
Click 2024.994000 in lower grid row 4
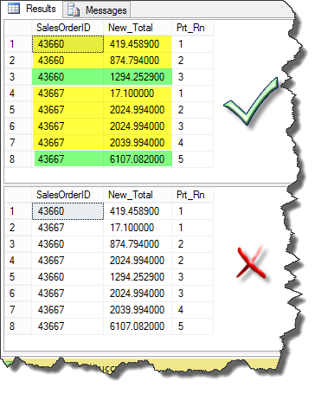(x=138, y=261)
